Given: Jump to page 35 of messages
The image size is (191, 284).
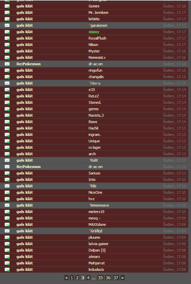Looking at the screenshot, I should point(100,278).
